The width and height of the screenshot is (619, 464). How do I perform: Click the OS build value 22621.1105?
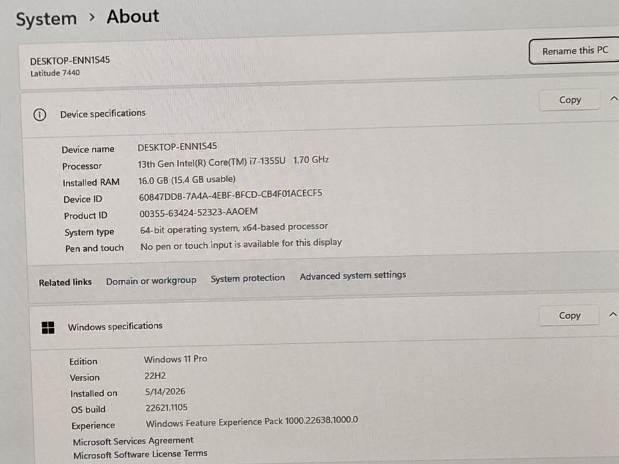click(167, 408)
